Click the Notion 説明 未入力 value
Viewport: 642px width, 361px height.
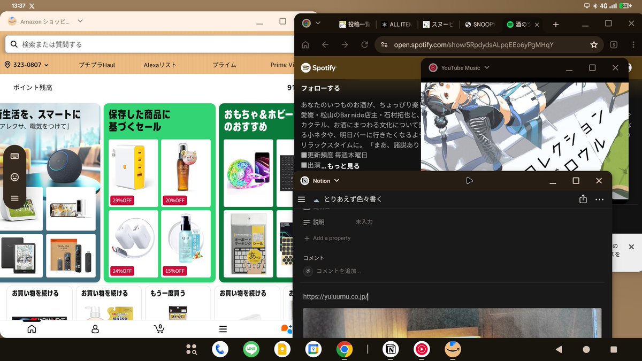click(364, 222)
